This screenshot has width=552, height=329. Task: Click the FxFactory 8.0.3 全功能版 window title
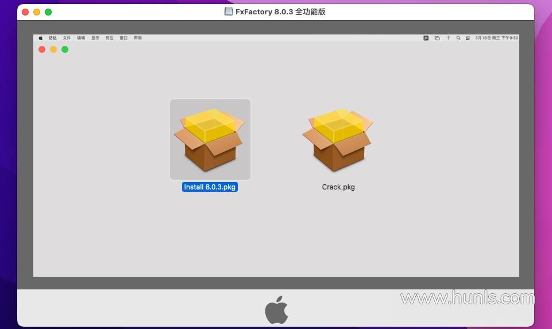[280, 11]
